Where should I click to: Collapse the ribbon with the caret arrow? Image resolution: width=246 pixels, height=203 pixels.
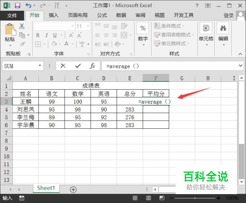[x=240, y=54]
